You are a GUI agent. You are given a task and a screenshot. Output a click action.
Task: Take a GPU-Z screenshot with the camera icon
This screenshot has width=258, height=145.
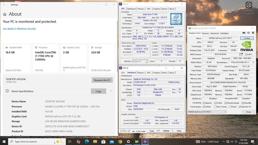(244, 33)
